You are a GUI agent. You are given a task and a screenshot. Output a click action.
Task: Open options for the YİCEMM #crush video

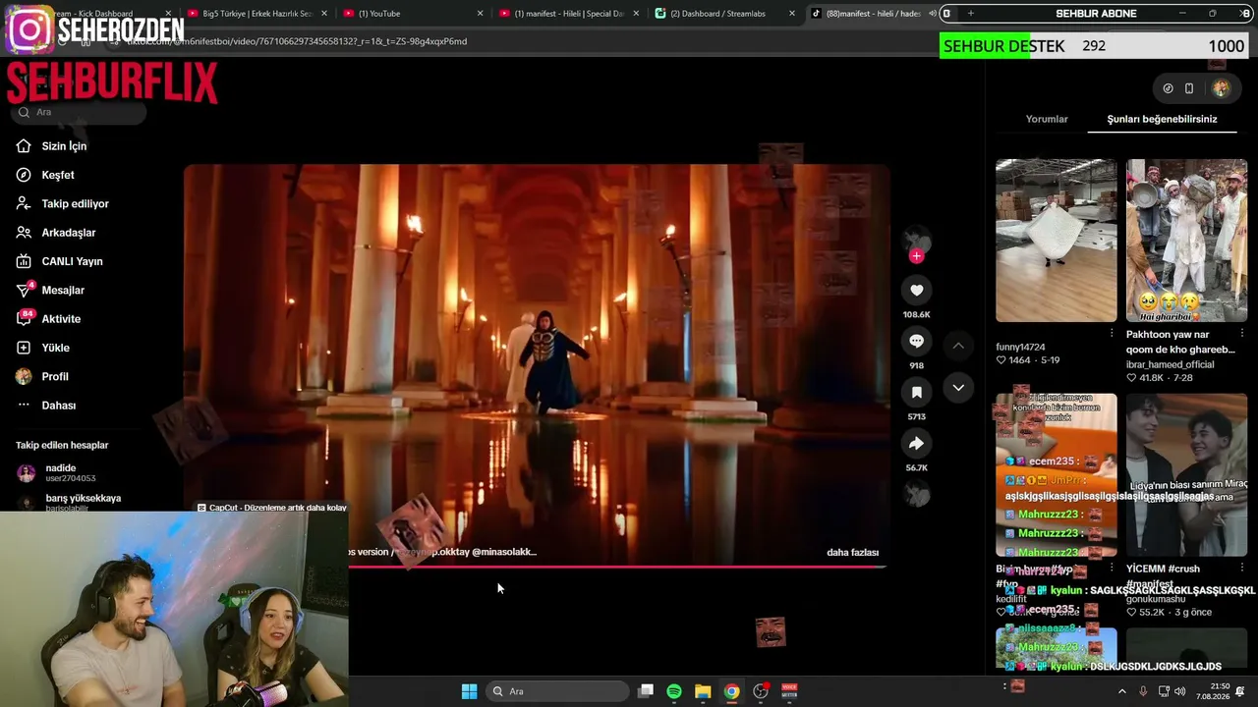(x=1242, y=569)
